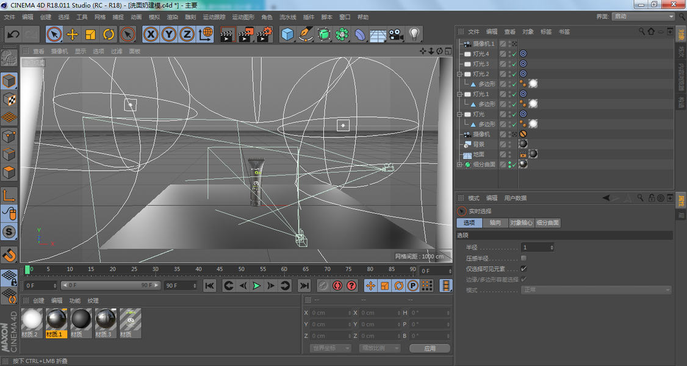Open the 文件 menu in main menu bar
The width and height of the screenshot is (687, 366).
point(10,17)
